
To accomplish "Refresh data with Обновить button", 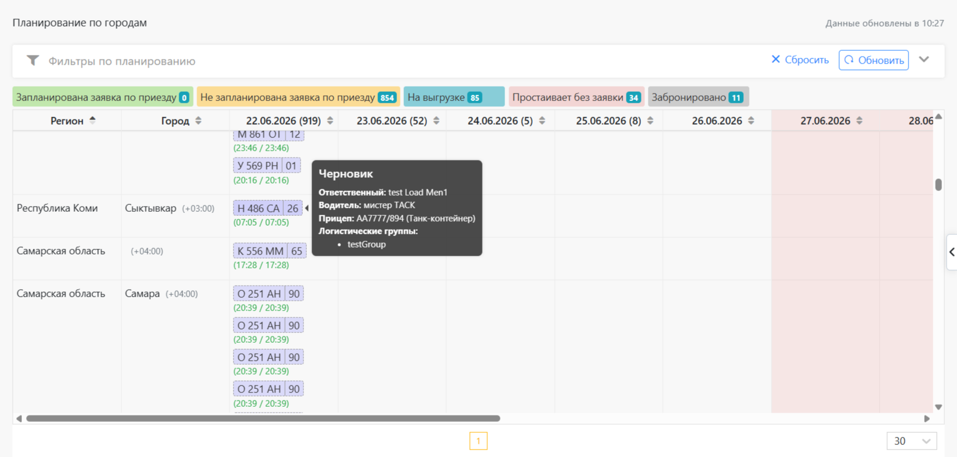I will click(x=873, y=60).
